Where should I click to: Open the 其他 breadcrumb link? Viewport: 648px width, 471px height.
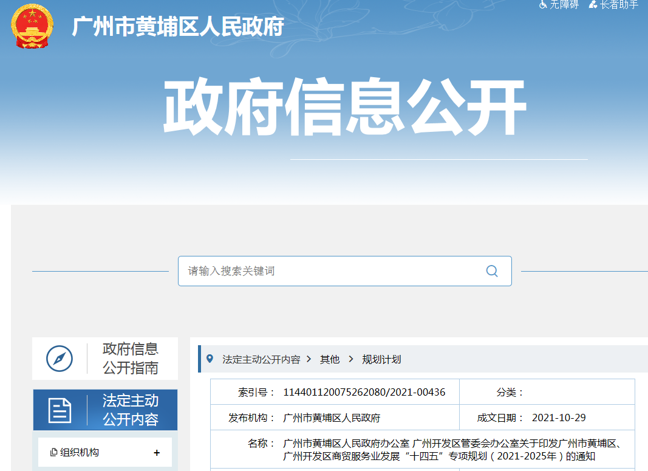(330, 359)
